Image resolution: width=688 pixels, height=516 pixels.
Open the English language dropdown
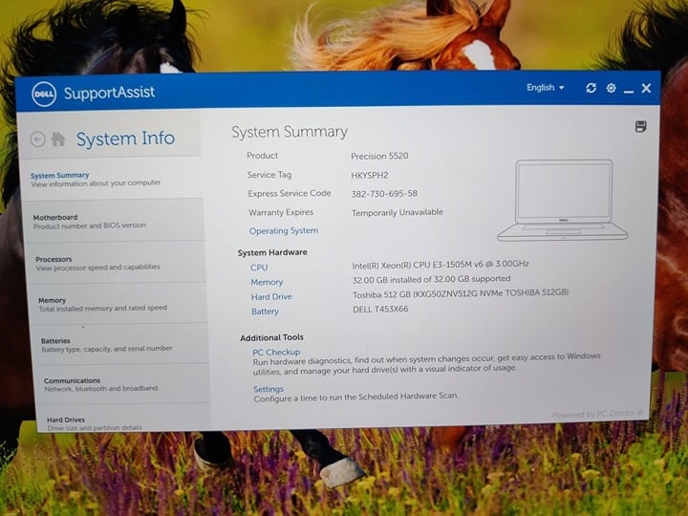[x=546, y=87]
